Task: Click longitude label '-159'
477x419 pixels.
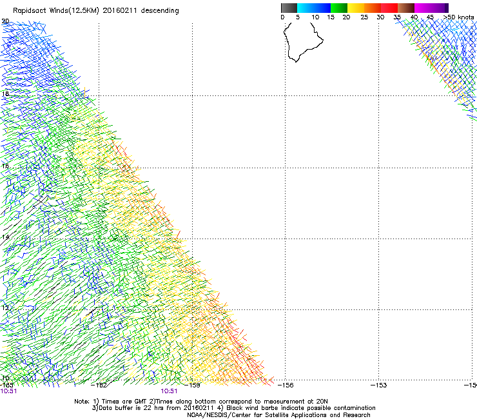Action: pos(192,385)
